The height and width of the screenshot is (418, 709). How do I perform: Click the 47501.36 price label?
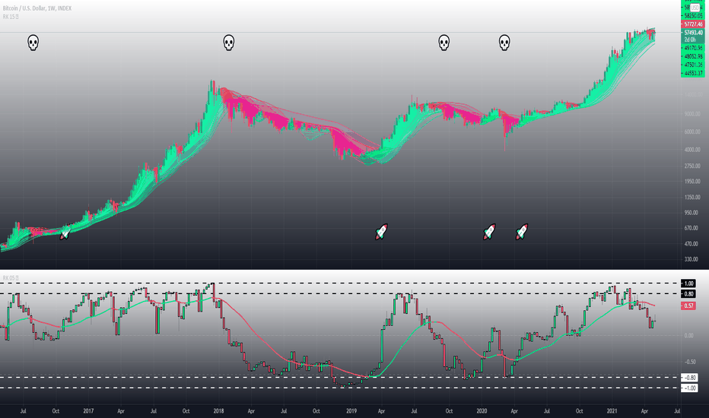pos(693,65)
